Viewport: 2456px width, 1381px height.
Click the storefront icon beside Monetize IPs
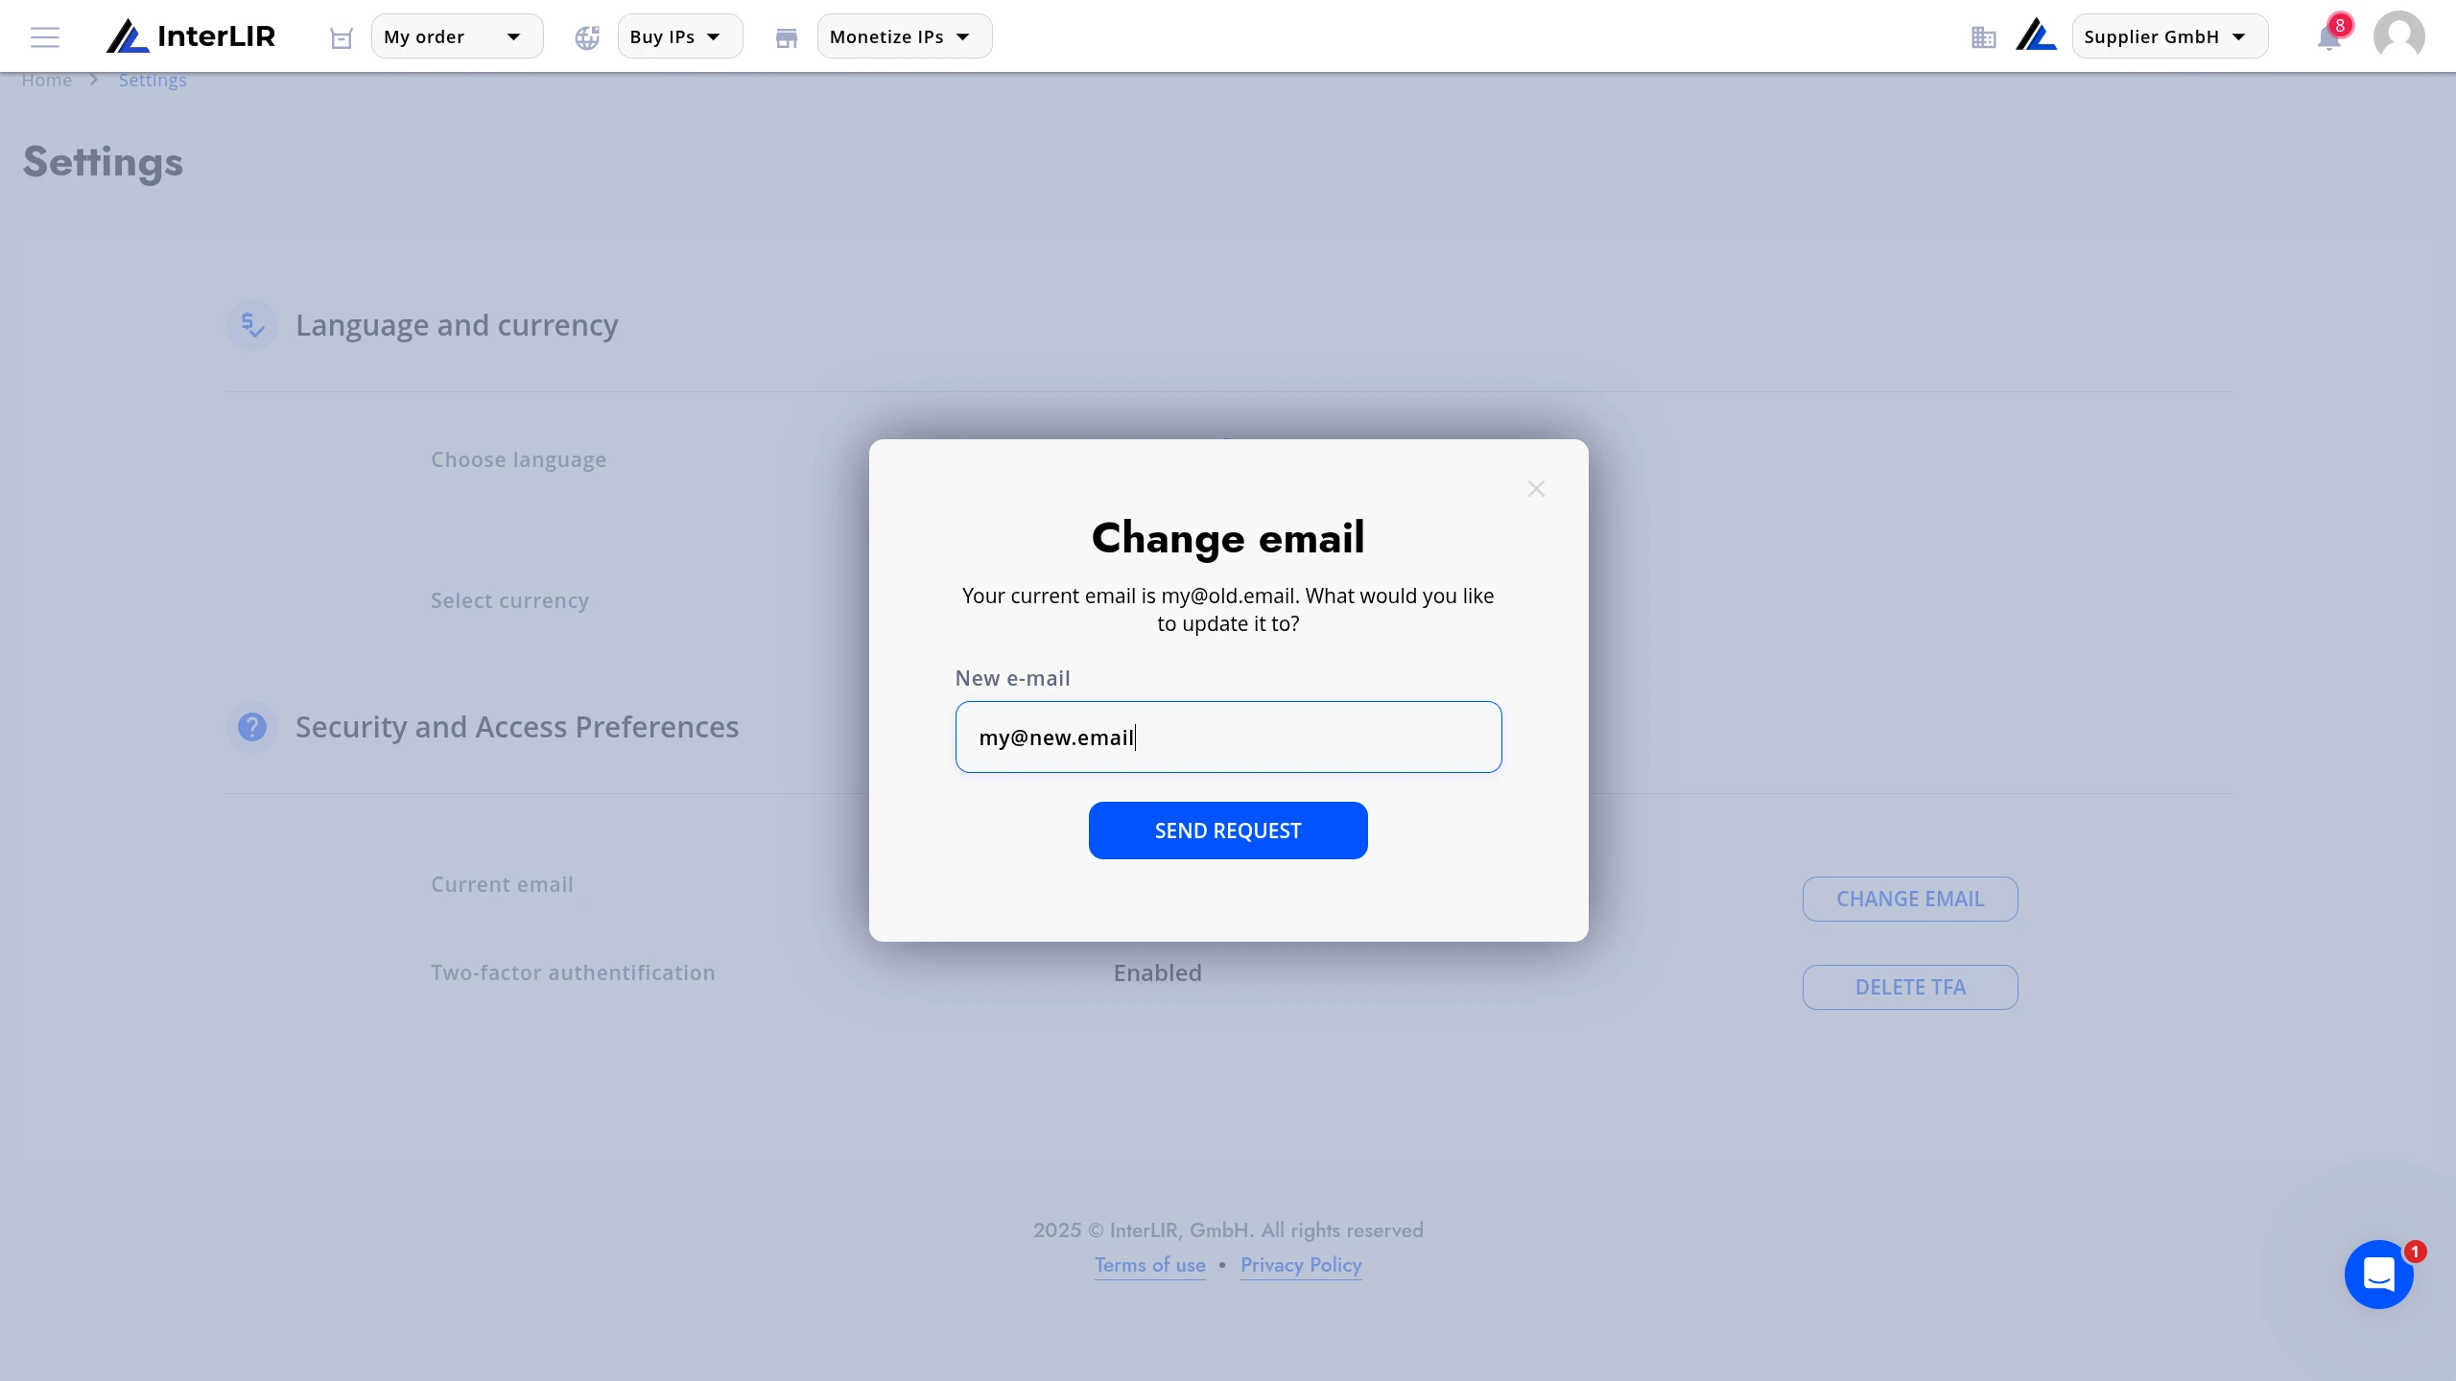coord(787,37)
